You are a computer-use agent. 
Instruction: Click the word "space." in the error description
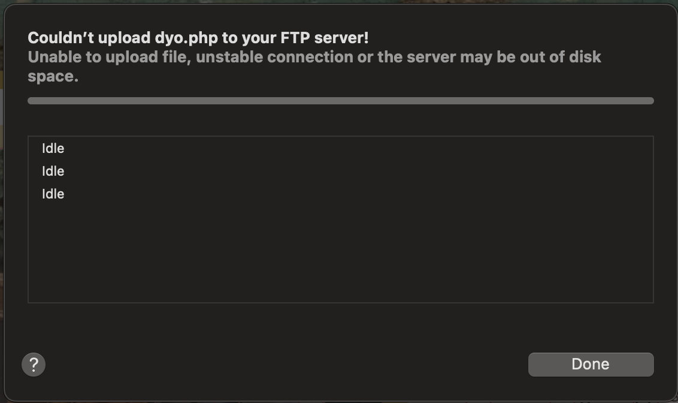(x=53, y=77)
